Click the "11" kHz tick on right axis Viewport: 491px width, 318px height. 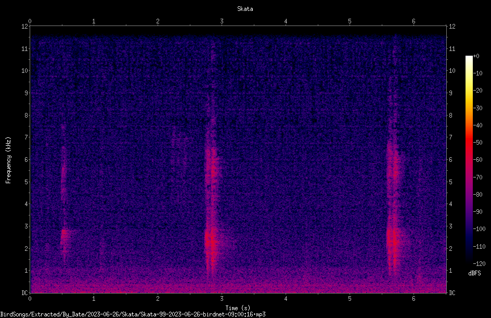pos(452,48)
